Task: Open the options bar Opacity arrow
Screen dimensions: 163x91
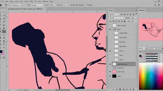Action: 55,5
